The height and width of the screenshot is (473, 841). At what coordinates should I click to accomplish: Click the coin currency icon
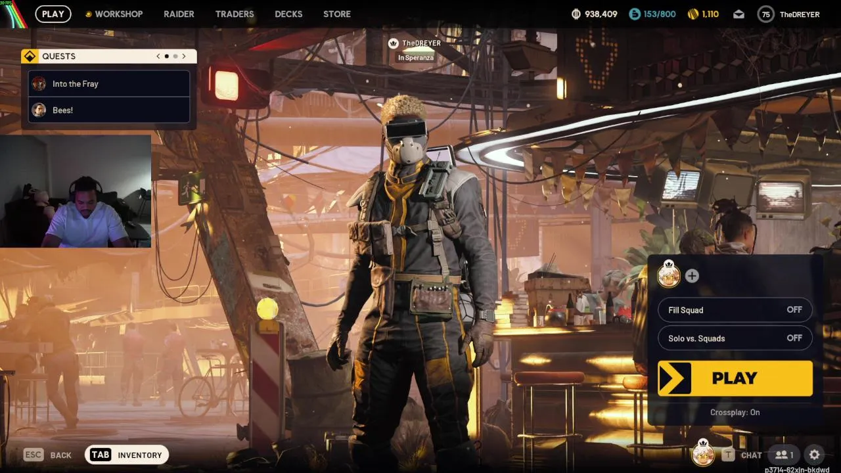tap(576, 14)
